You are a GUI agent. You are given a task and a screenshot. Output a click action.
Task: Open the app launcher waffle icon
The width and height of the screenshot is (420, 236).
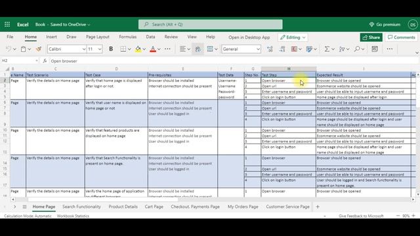(x=7, y=24)
